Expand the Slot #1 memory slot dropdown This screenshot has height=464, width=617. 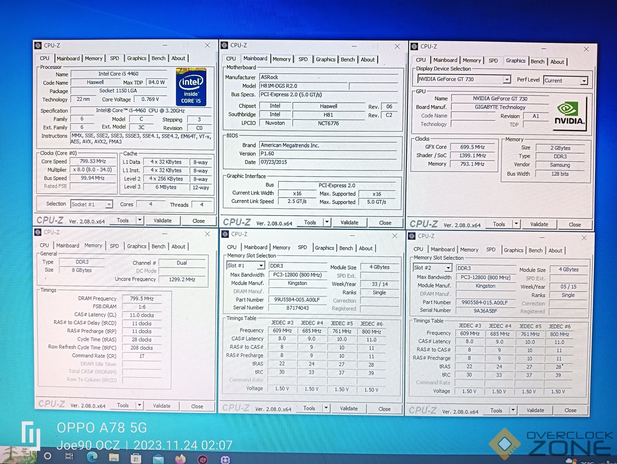click(261, 266)
